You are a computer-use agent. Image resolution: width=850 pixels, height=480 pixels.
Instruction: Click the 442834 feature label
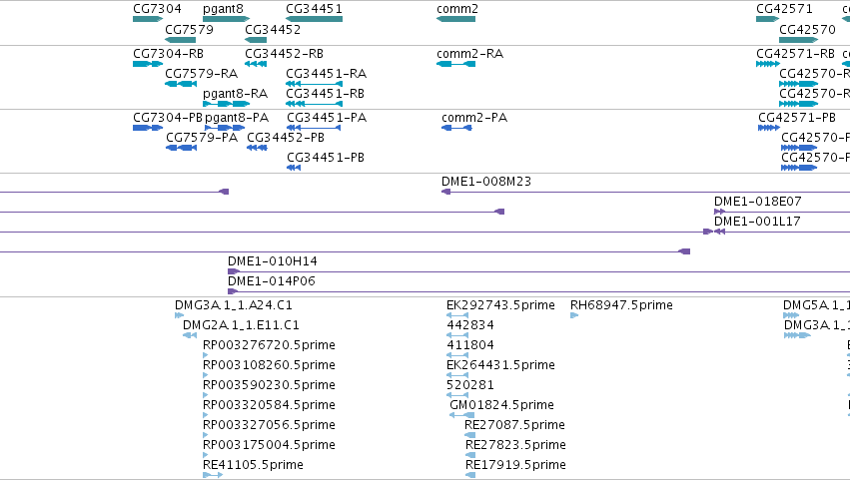click(x=470, y=325)
